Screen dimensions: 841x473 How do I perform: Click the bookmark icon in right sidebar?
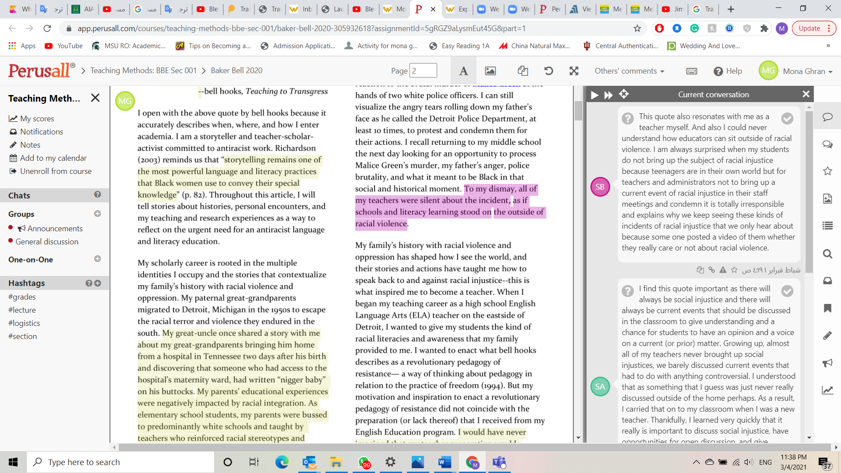click(827, 308)
